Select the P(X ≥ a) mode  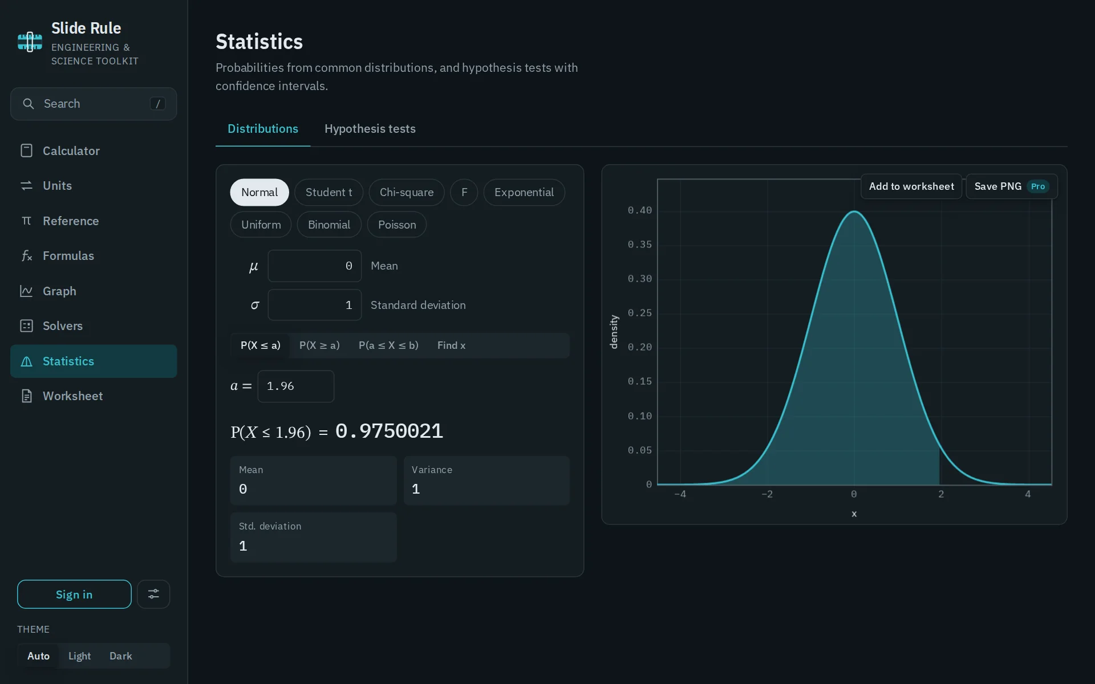coord(319,345)
